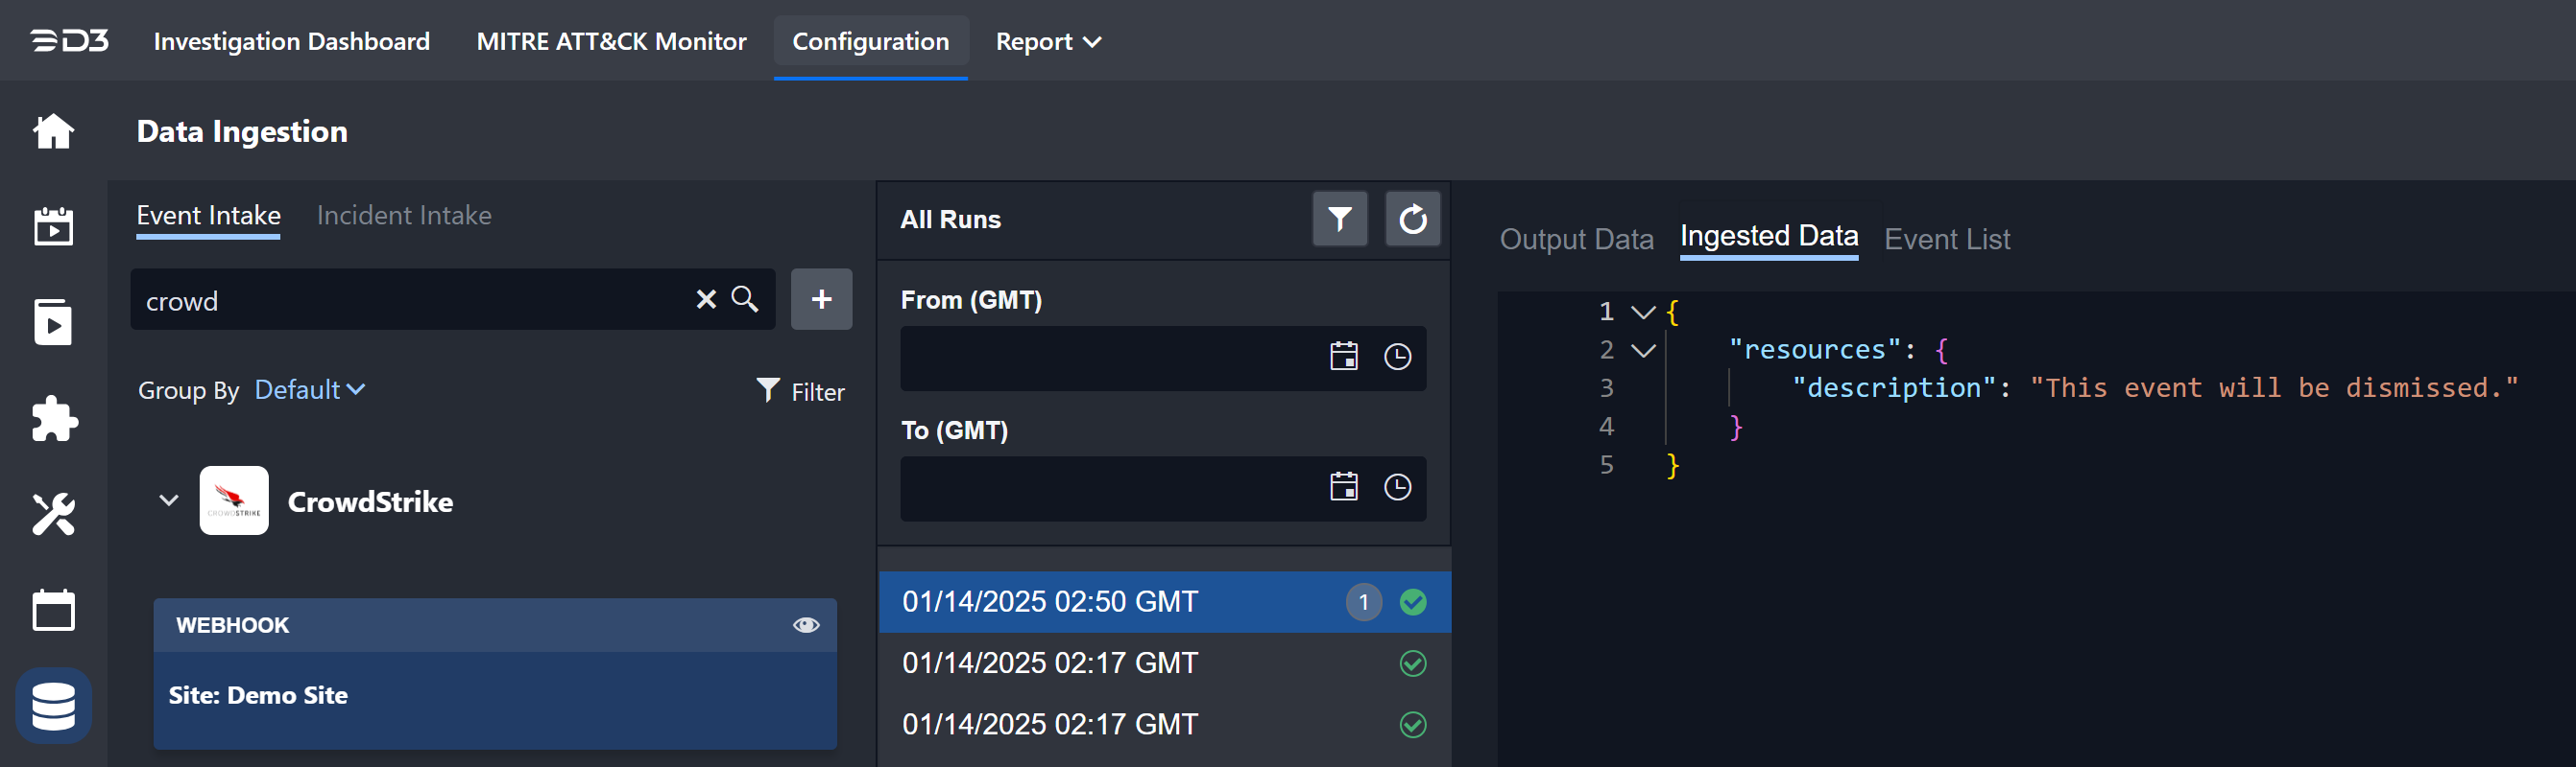The width and height of the screenshot is (2576, 767).
Task: Click the All Runs filter funnel button
Action: click(1339, 219)
